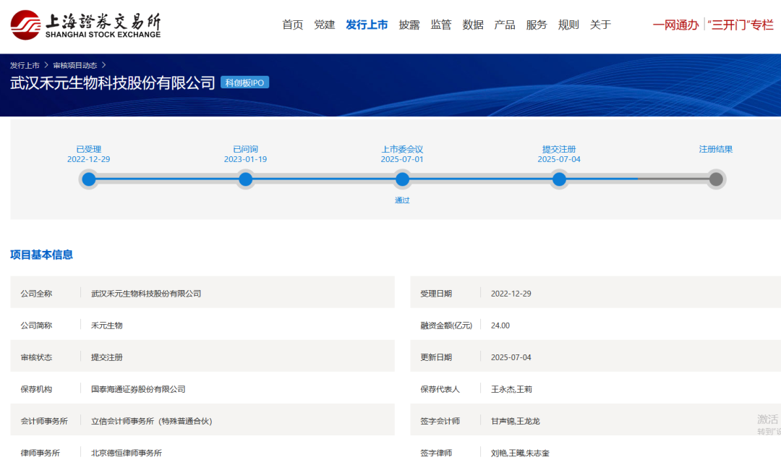The image size is (781, 460).
Task: Open the 党建 menu item
Action: (325, 25)
